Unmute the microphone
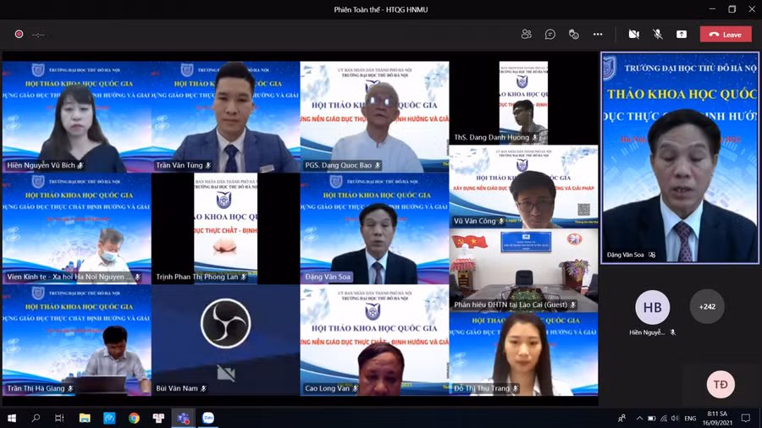The image size is (762, 428). coord(658,35)
